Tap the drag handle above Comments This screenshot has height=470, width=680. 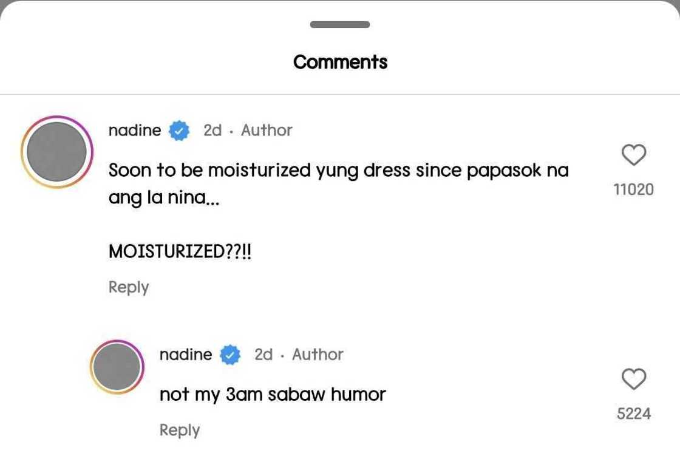click(340, 25)
